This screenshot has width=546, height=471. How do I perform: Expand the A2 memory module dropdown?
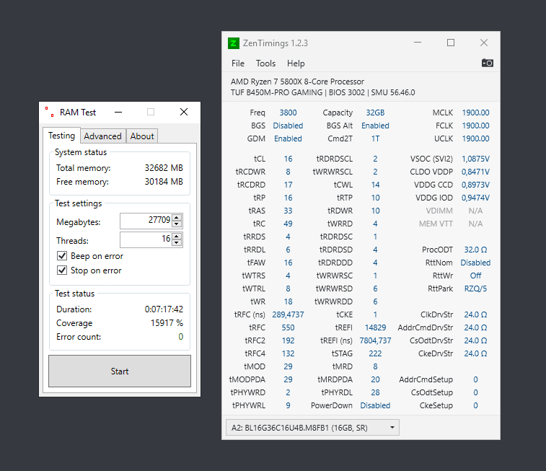tap(313, 428)
